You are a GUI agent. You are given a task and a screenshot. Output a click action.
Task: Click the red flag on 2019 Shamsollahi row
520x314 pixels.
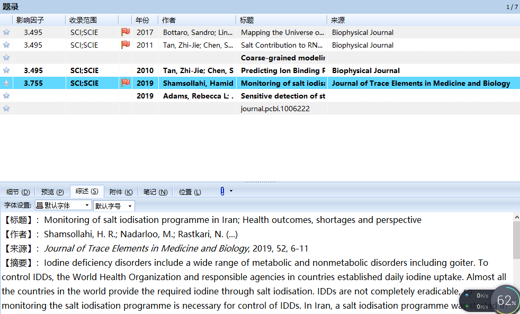pyautogui.click(x=125, y=83)
